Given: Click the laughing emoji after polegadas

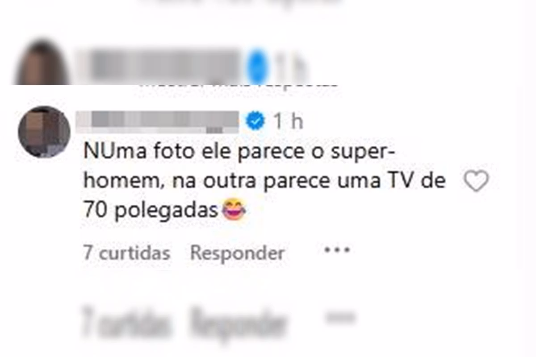Looking at the screenshot, I should (x=234, y=210).
